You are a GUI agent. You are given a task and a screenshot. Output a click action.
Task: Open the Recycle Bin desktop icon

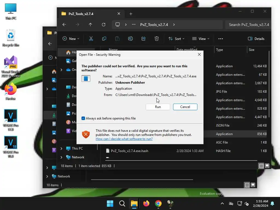pyautogui.click(x=11, y=38)
